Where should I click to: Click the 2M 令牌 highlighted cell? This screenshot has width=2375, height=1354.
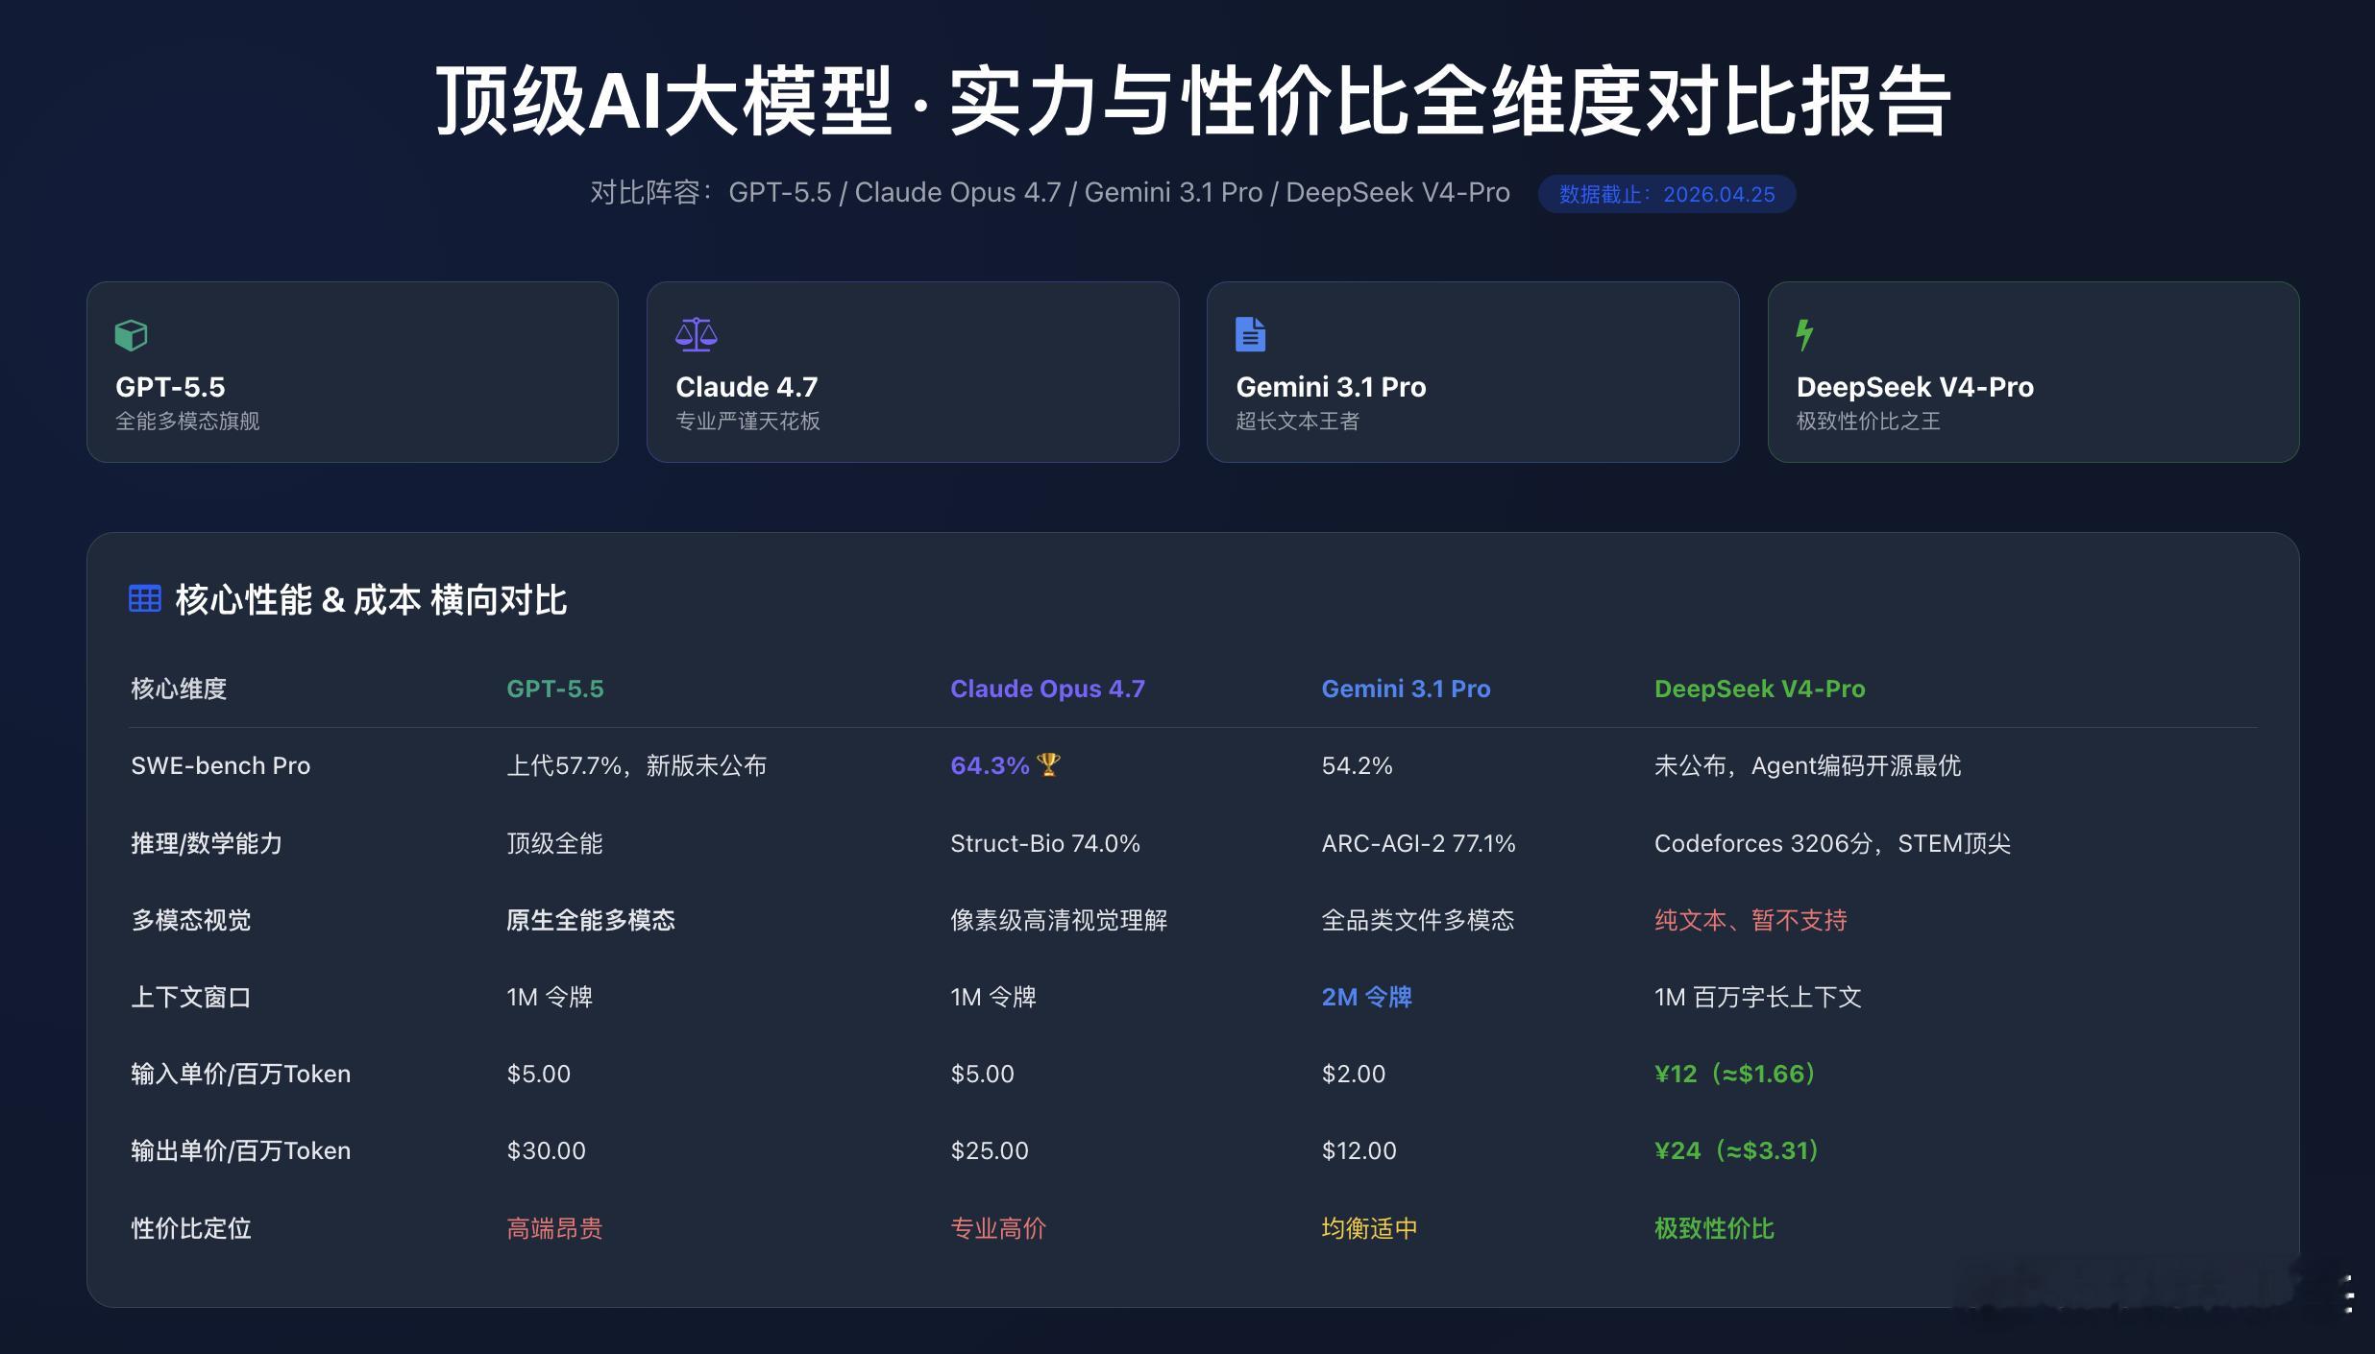(x=1366, y=997)
